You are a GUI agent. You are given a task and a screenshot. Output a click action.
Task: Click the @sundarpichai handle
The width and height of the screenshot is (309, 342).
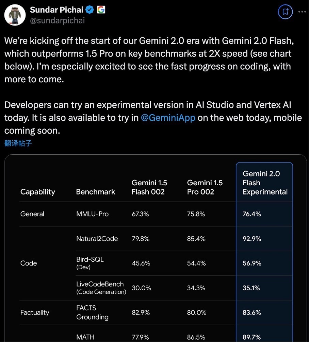57,20
